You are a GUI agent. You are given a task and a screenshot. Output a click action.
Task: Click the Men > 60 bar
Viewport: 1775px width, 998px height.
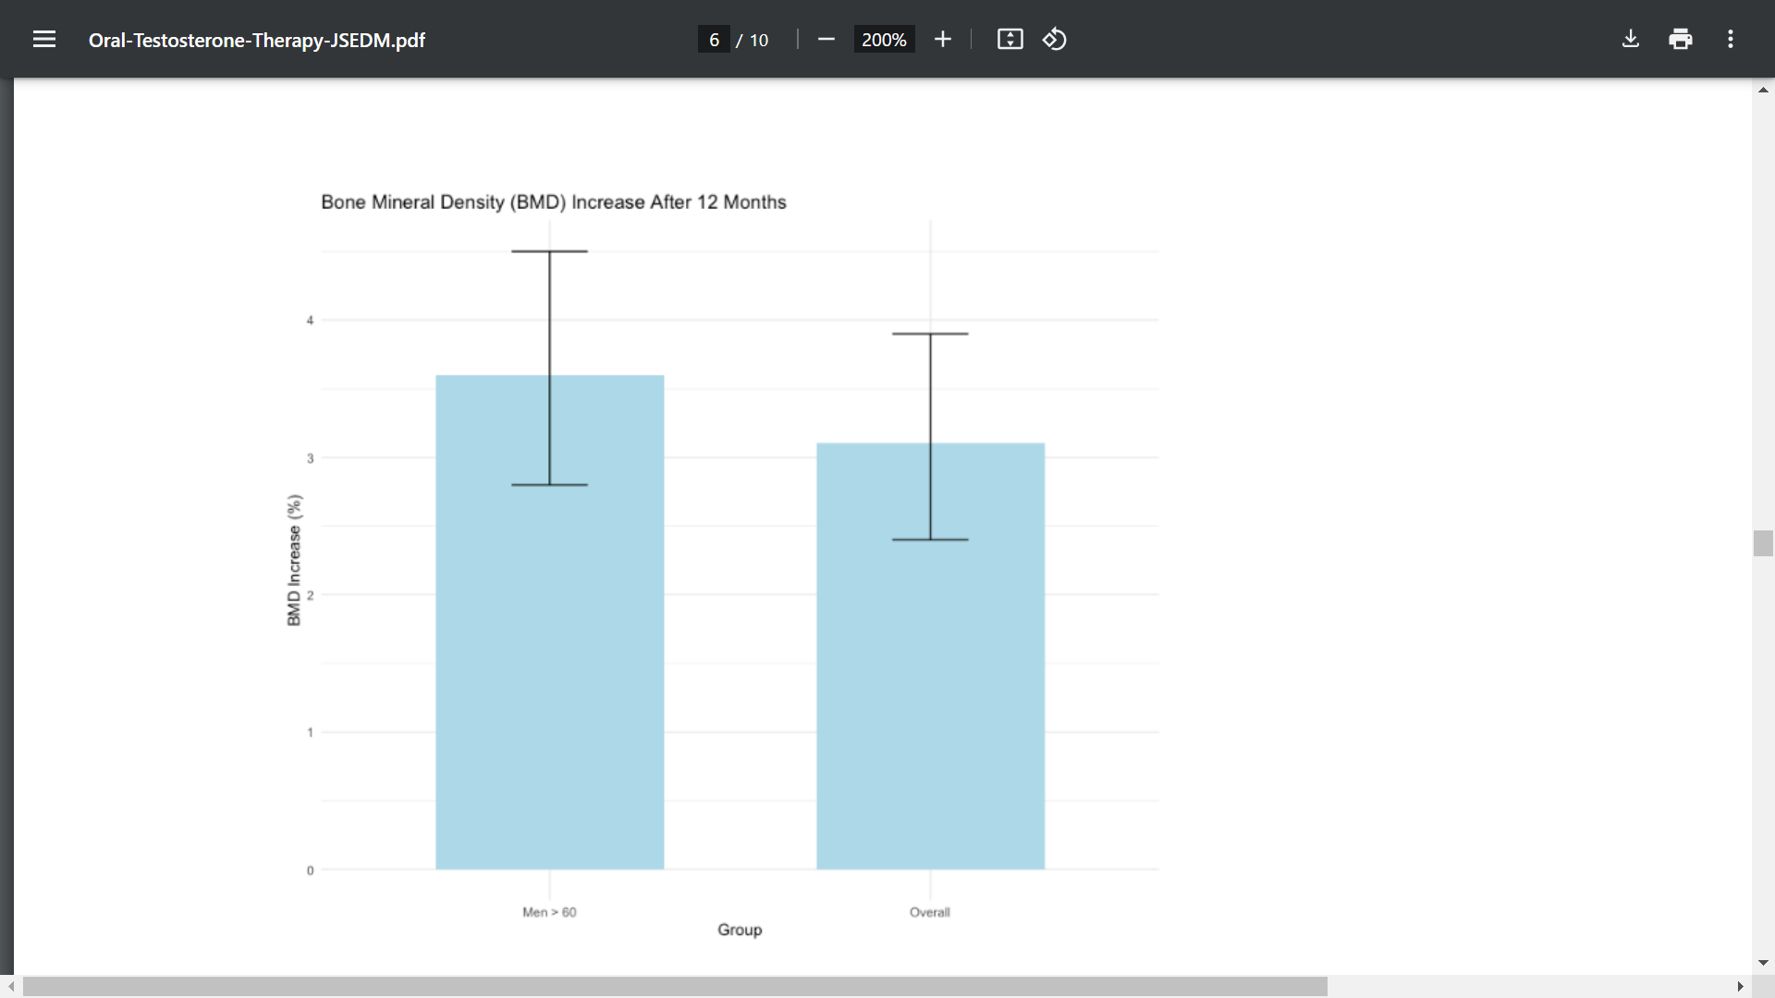click(x=550, y=622)
